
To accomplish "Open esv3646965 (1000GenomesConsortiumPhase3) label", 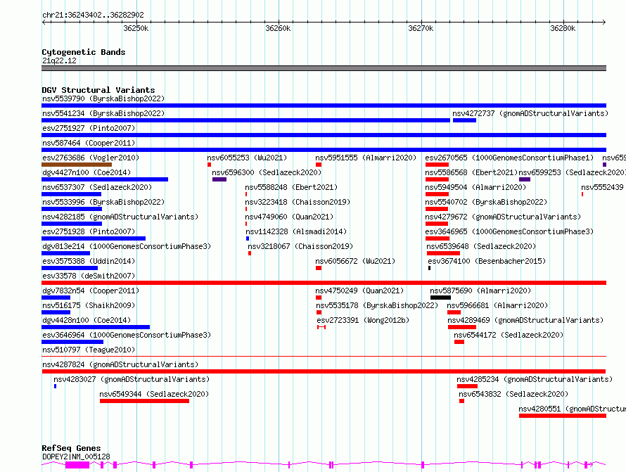I will 509,231.
